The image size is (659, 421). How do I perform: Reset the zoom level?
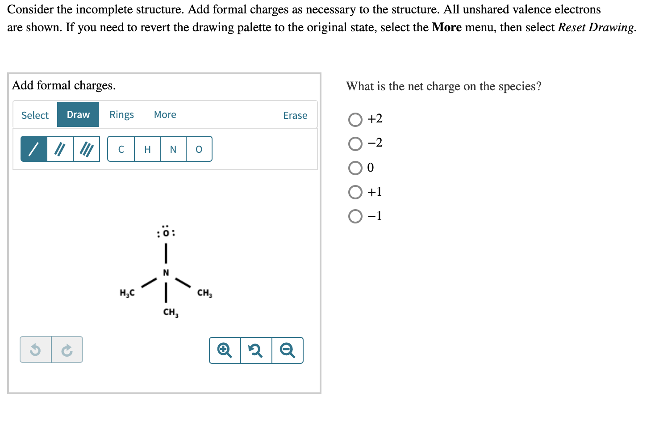255,350
